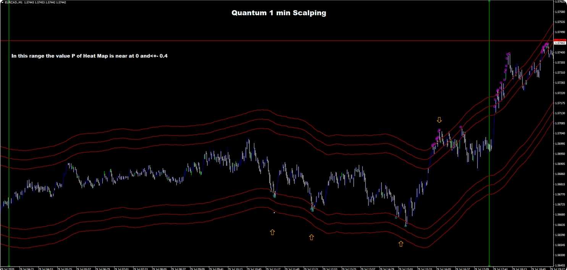Click the white 1.57442 current price tag
Image resolution: width=567 pixels, height=270 pixels.
tap(560, 43)
